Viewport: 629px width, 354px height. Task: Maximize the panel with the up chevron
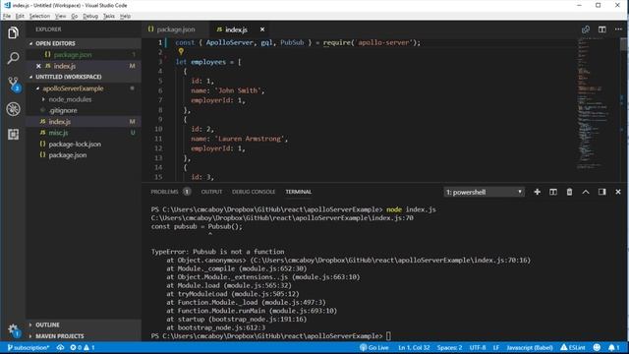(x=586, y=192)
